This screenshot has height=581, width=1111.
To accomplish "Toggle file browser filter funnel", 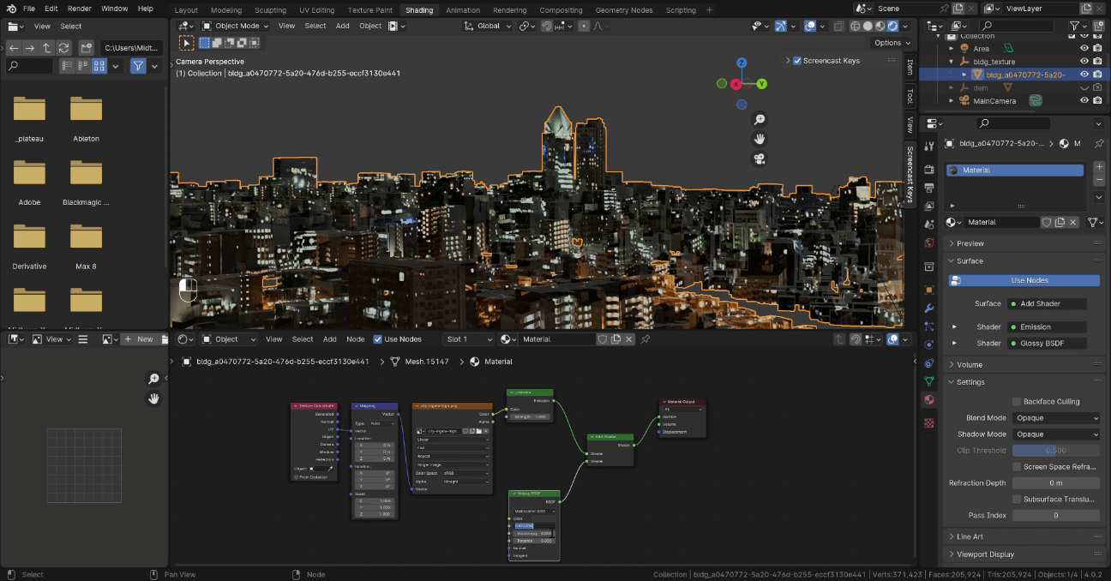I will pyautogui.click(x=137, y=66).
